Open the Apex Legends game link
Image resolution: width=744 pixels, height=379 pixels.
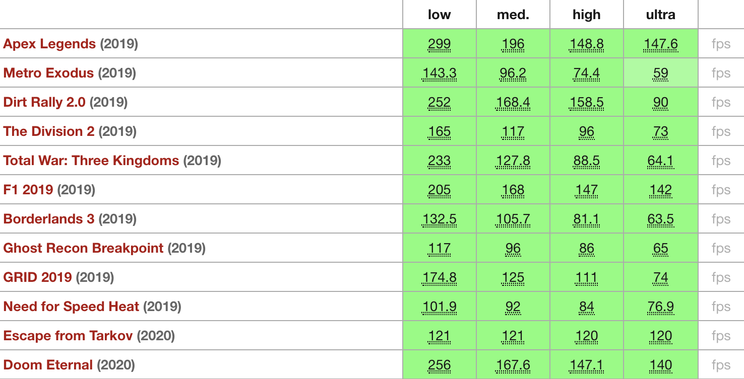(49, 44)
